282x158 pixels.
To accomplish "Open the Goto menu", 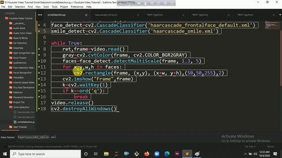I will 46,7.
